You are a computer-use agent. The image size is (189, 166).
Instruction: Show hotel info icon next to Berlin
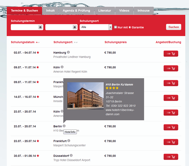coord(64,126)
